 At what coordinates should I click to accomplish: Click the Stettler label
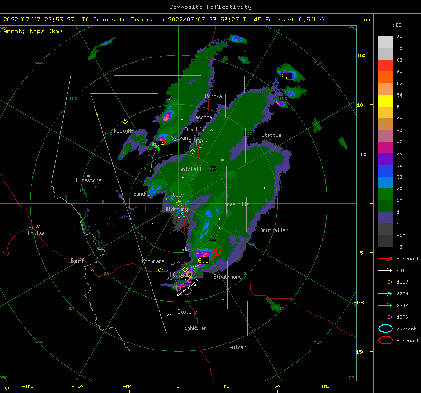(x=273, y=135)
